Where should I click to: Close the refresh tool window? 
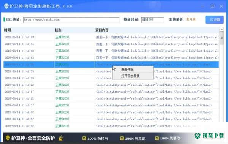(x=221, y=6)
